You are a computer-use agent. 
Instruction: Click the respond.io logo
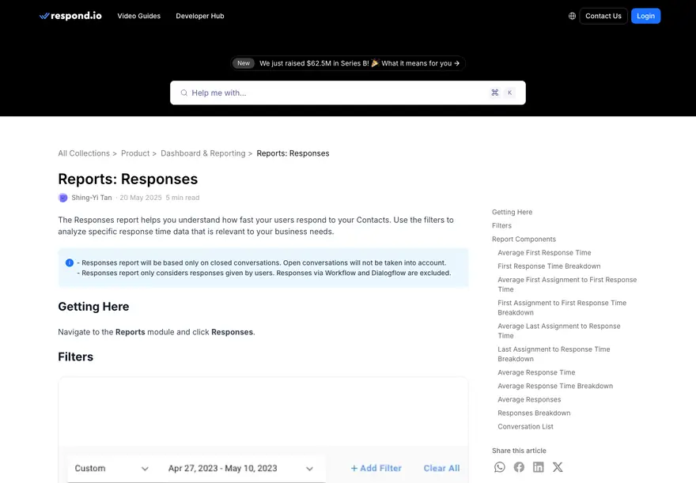(70, 16)
